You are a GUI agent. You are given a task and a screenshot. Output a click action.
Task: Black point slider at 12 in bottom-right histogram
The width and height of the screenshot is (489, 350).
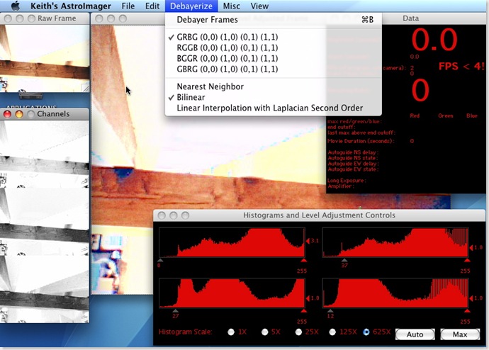330,311
